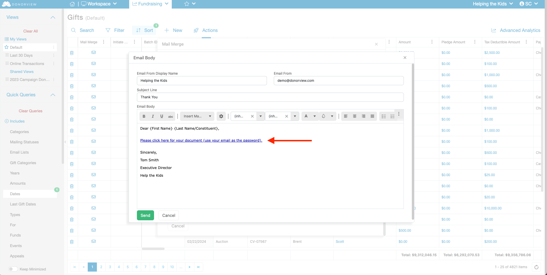The image size is (547, 275).
Task: Click Clear Queries link
Action: [31, 111]
